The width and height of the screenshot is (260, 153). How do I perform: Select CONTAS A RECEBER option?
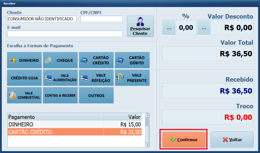[60, 95]
